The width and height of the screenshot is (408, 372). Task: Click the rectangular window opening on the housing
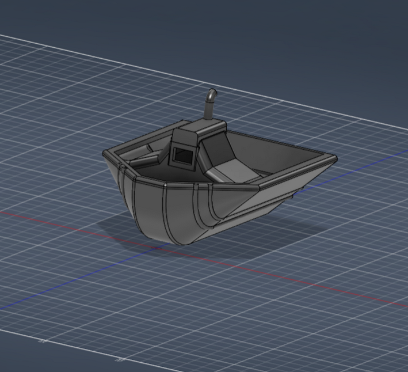pyautogui.click(x=182, y=155)
